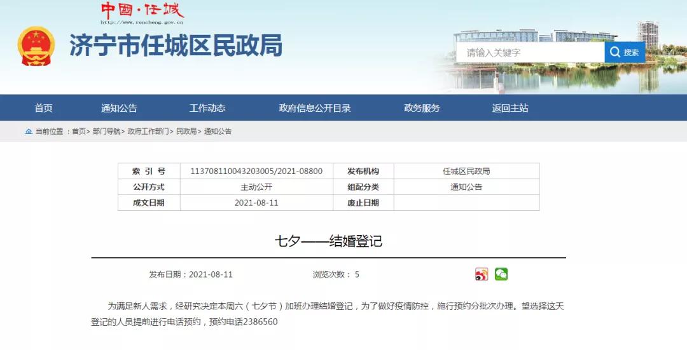The image size is (687, 350).
Task: Select index number 113708110043203005/2021-08800
Action: [256, 171]
